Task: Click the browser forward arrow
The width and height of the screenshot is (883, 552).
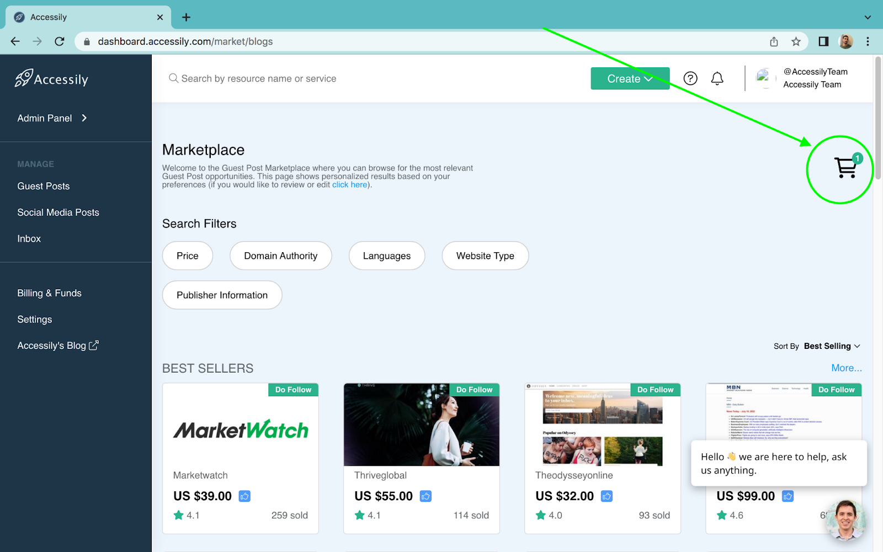Action: [x=37, y=41]
